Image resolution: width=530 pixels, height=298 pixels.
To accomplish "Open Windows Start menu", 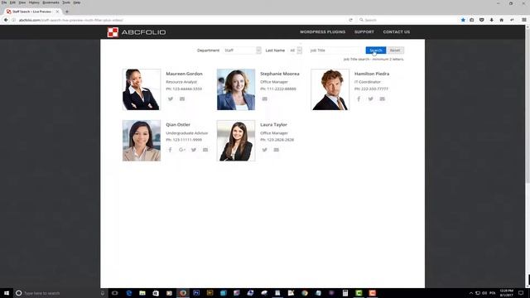I will (x=7, y=293).
